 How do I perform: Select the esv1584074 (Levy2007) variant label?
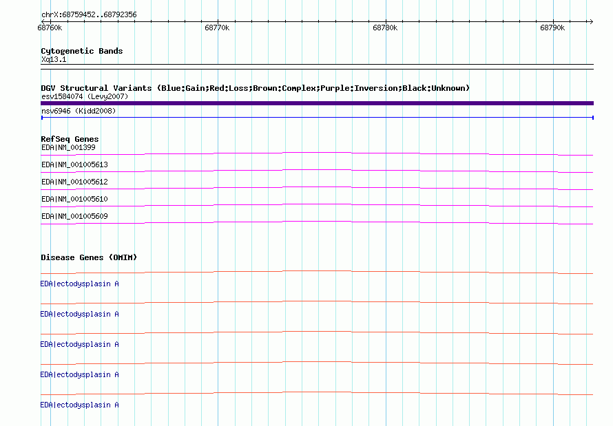coord(85,96)
